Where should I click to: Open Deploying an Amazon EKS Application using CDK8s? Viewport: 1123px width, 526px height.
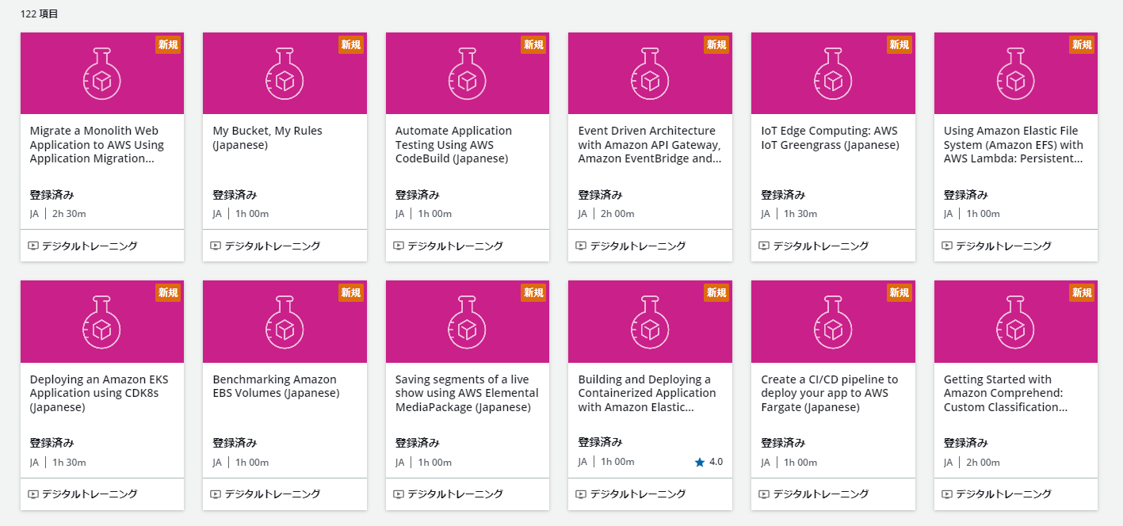click(99, 394)
